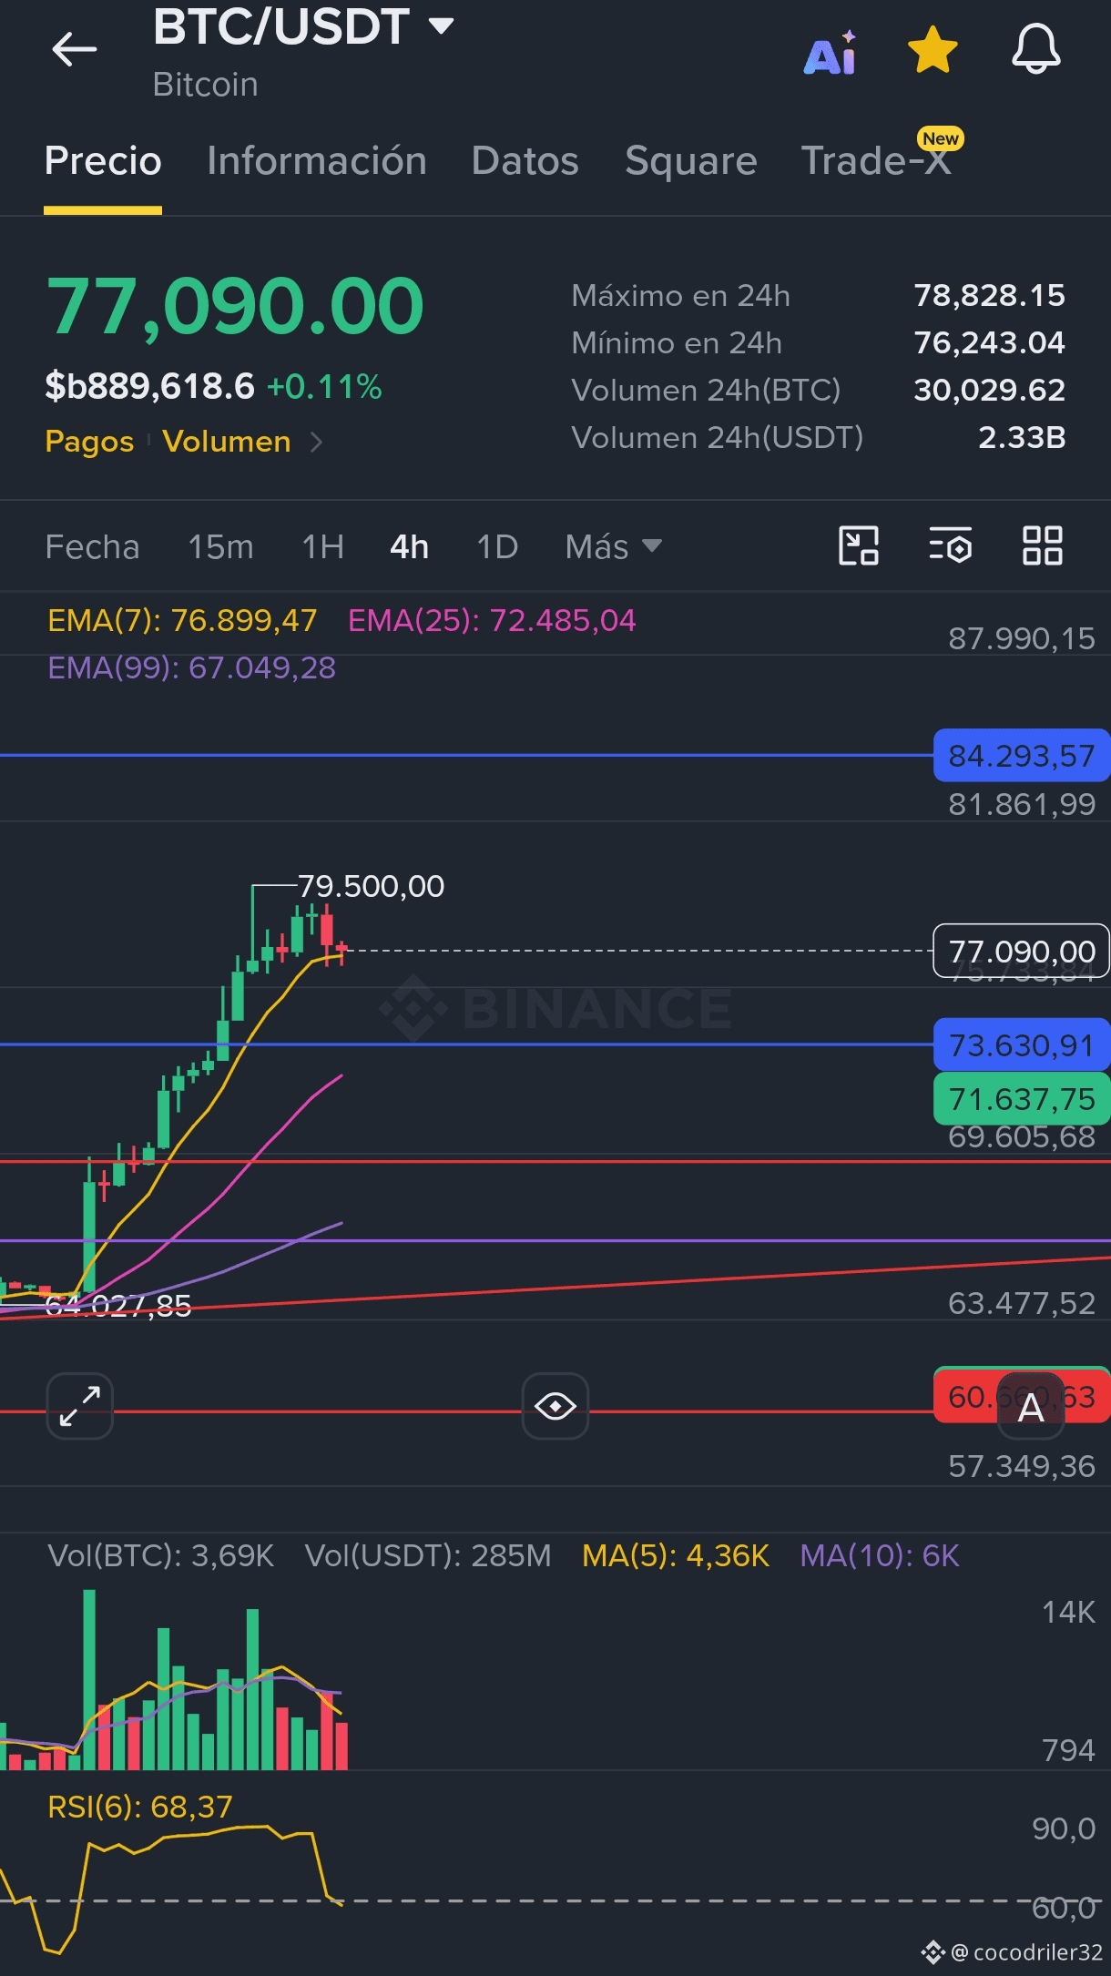
Task: Open chart drawing tools icon
Action: pyautogui.click(x=858, y=546)
